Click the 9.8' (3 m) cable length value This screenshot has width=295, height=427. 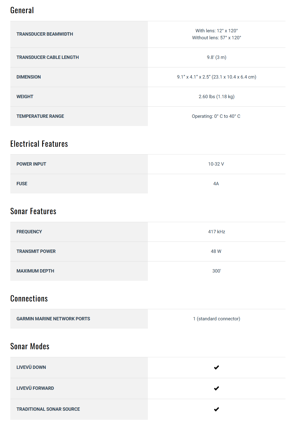click(x=217, y=57)
